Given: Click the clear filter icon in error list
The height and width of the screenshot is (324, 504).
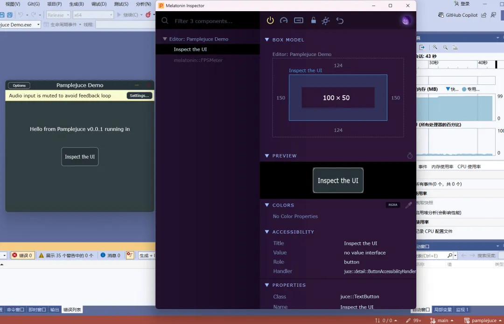Looking at the screenshot, I should pos(130,255).
